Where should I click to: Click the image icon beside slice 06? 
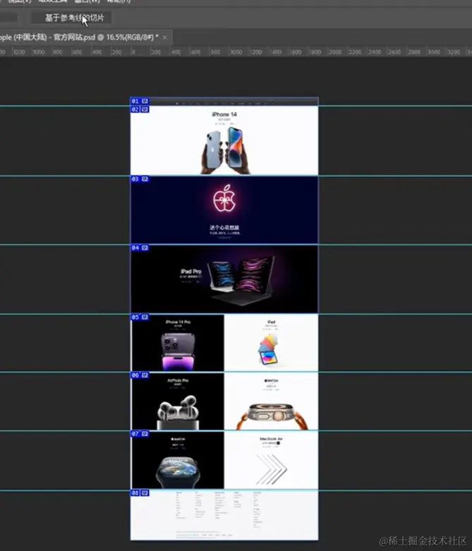pyautogui.click(x=145, y=375)
